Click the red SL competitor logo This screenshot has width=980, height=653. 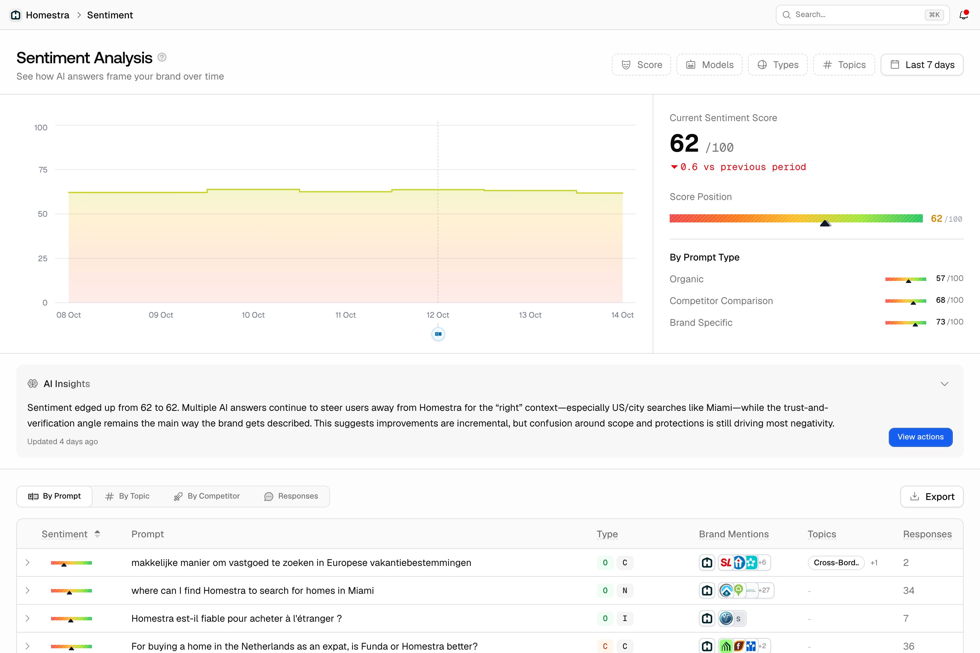click(x=726, y=563)
